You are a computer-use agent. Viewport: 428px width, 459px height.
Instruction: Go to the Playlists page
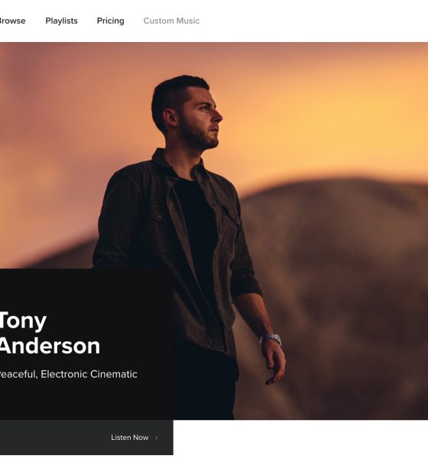(61, 21)
